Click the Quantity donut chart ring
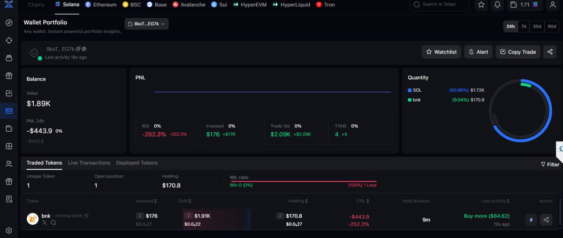This screenshot has width=563, height=238. [519, 110]
